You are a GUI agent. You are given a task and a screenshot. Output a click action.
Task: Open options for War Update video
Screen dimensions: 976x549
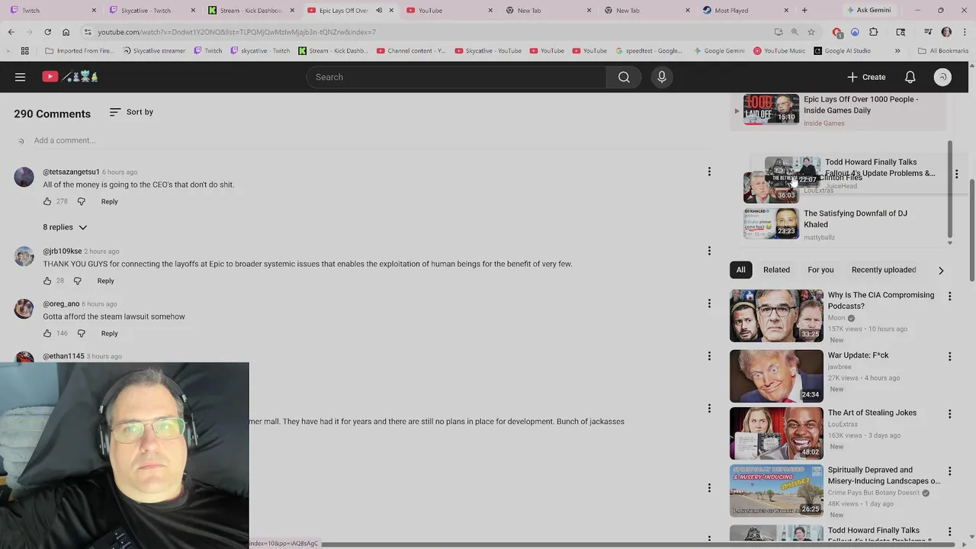949,356
